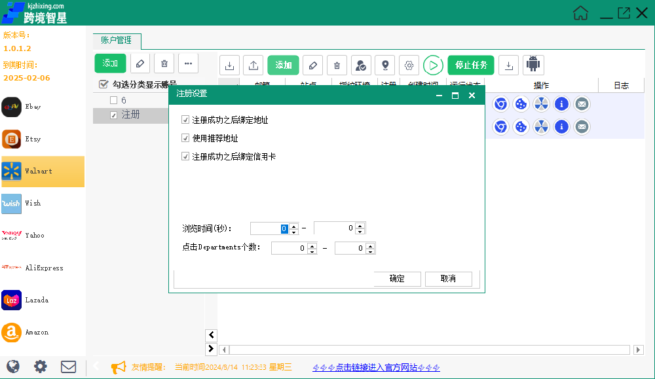
Task: Open the location pin tool
Action: coord(385,65)
